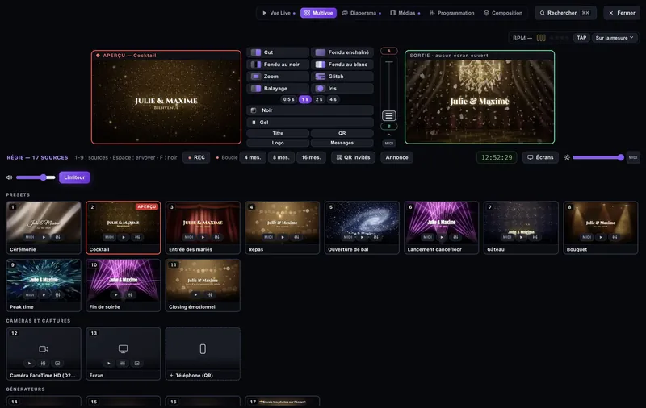Click the play icon on Cérémonie preset

tap(44, 237)
